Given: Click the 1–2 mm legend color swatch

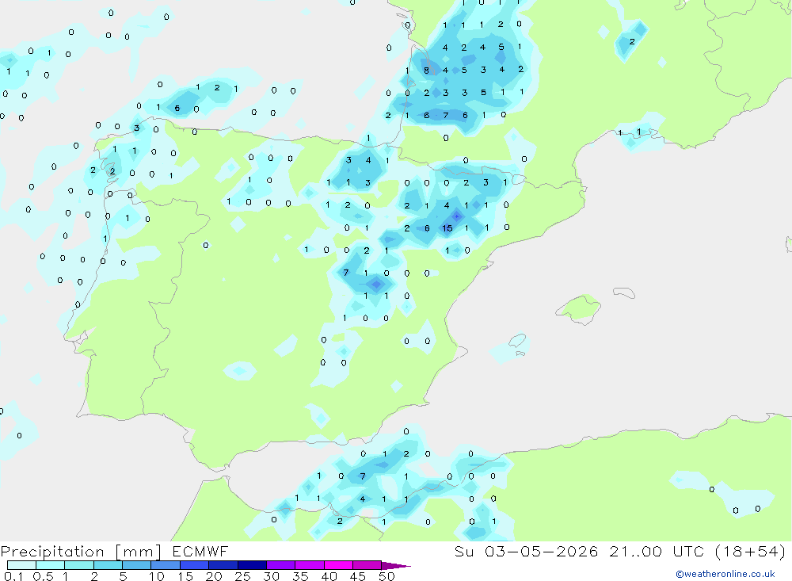Looking at the screenshot, I should point(79,565).
